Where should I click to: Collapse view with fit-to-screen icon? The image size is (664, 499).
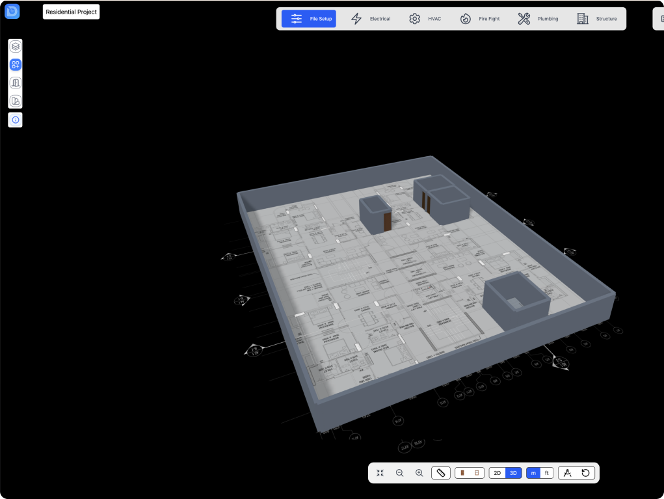coord(380,473)
